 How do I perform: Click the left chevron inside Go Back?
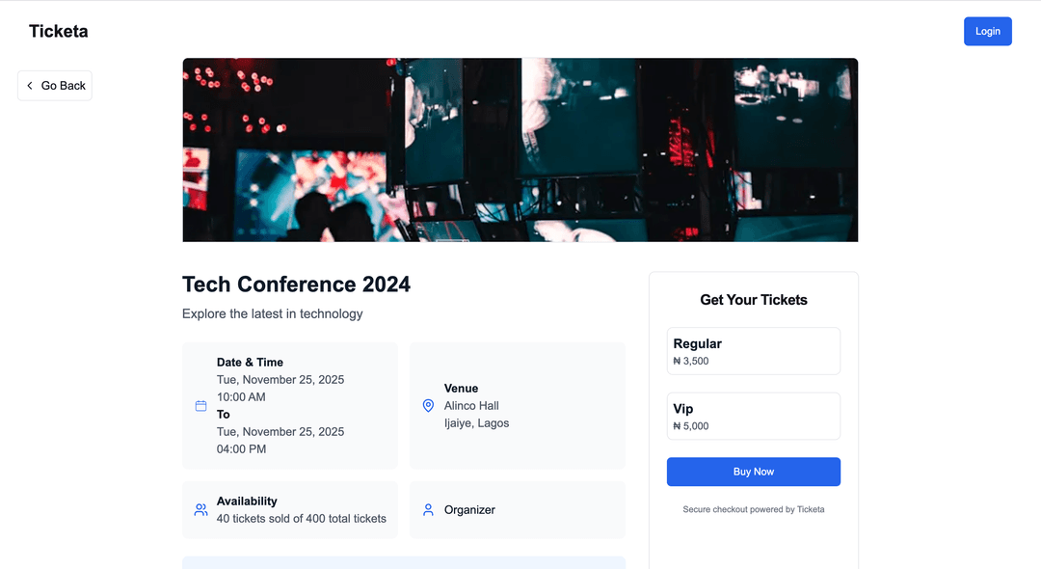tap(30, 85)
